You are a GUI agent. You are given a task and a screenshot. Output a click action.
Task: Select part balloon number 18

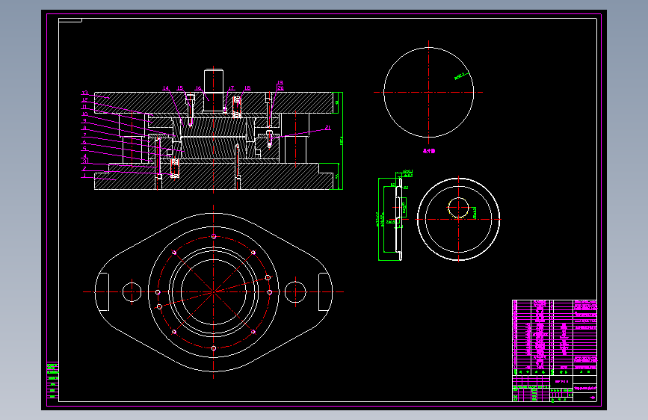click(247, 88)
